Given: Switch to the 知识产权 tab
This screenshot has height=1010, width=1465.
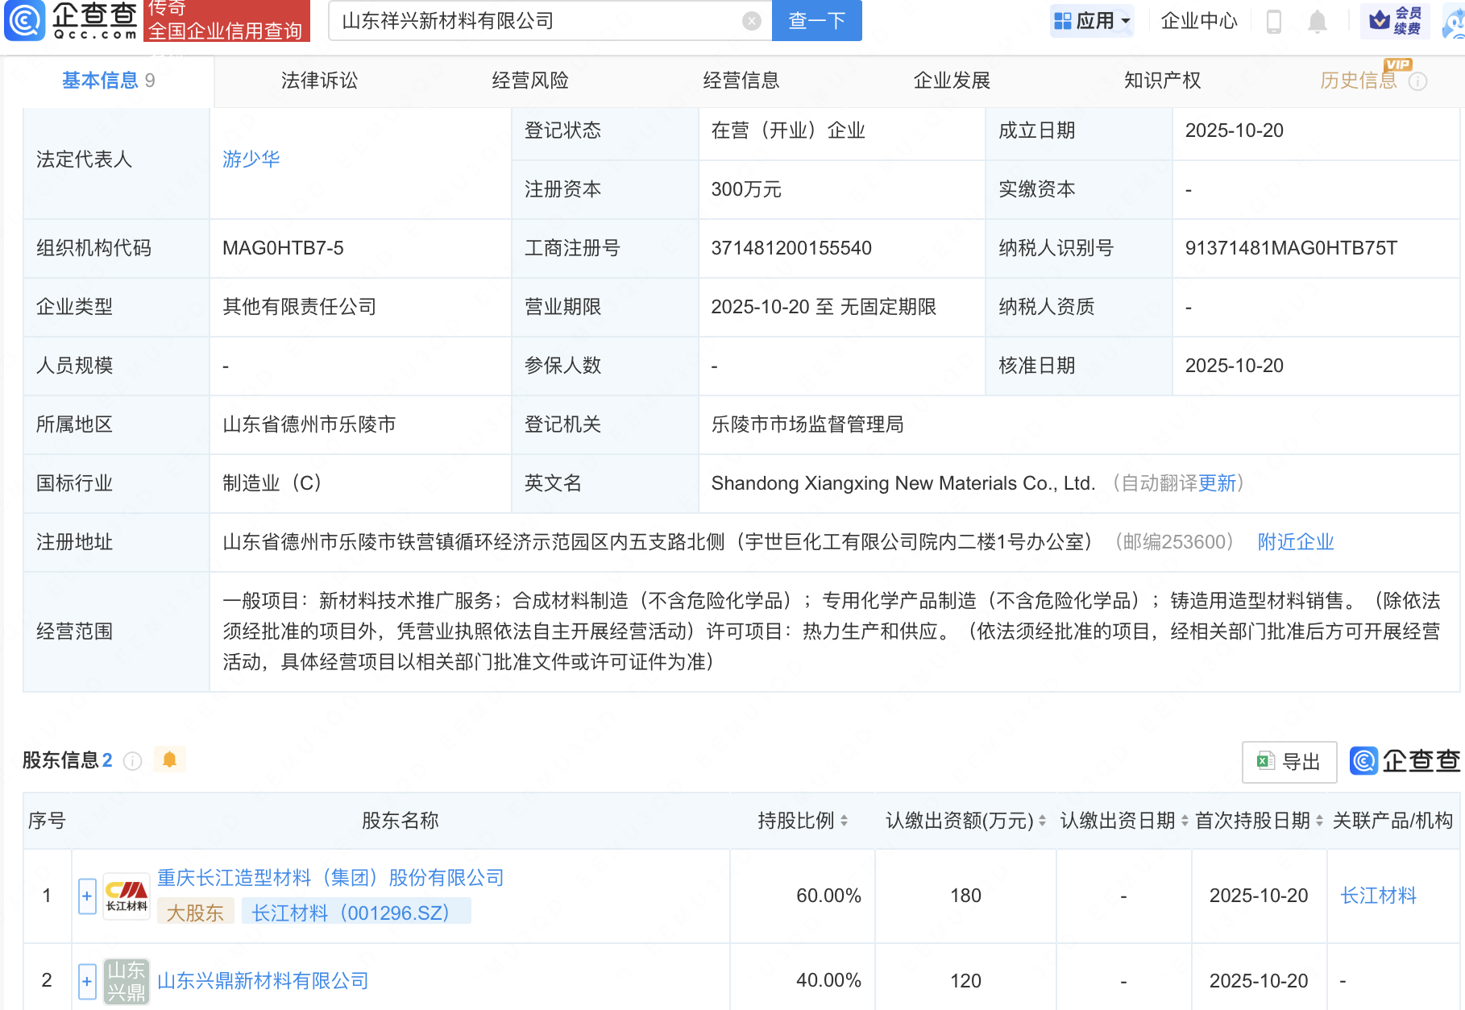Looking at the screenshot, I should click(x=1162, y=81).
